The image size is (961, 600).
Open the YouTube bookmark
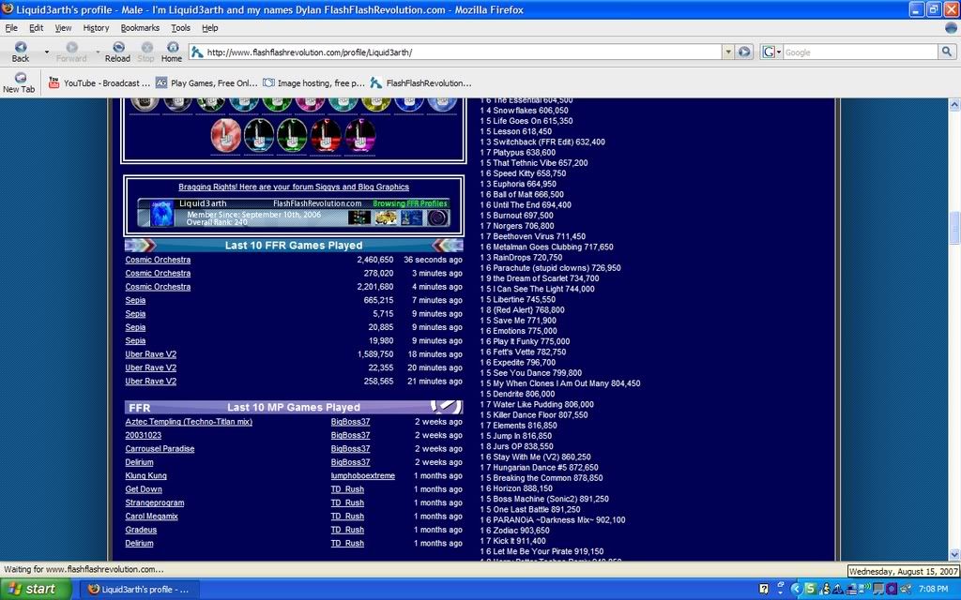(x=99, y=83)
